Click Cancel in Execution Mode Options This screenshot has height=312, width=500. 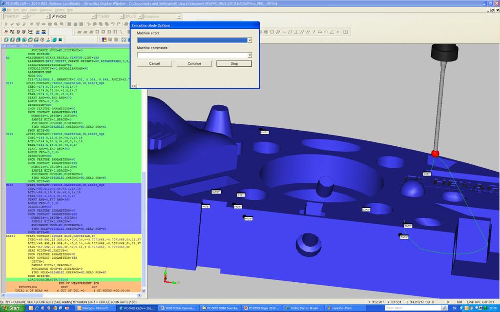pos(154,64)
